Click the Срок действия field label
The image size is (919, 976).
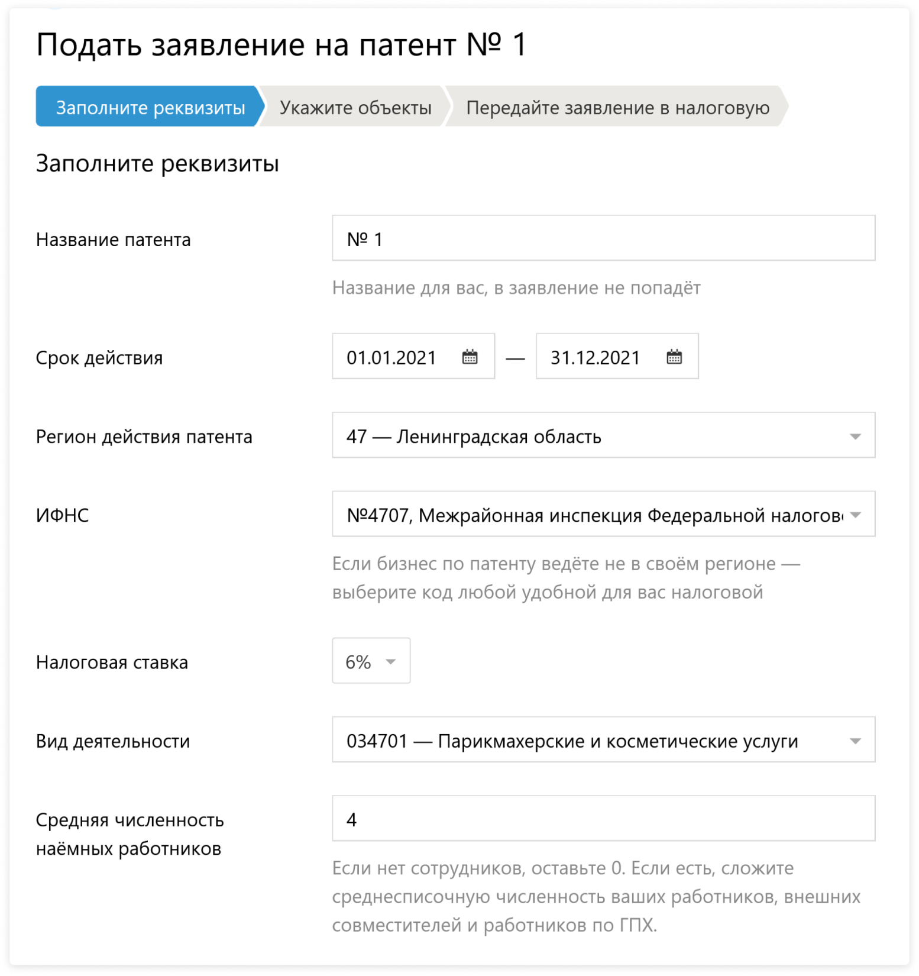[x=99, y=358]
